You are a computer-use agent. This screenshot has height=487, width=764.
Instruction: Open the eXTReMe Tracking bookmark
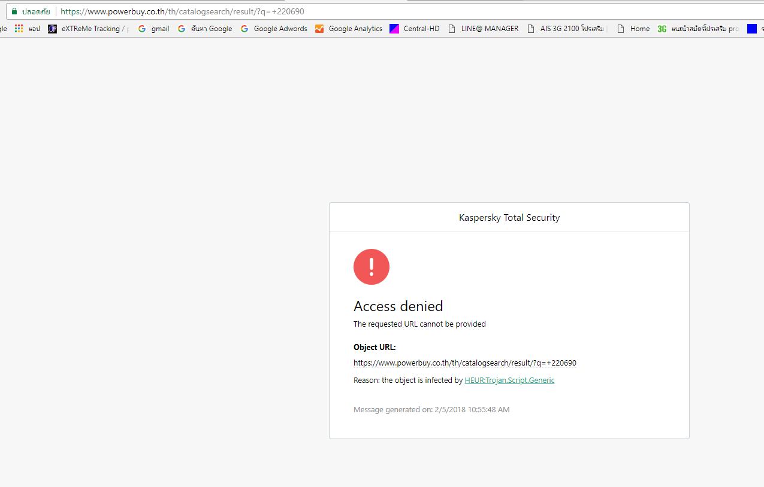tap(88, 29)
